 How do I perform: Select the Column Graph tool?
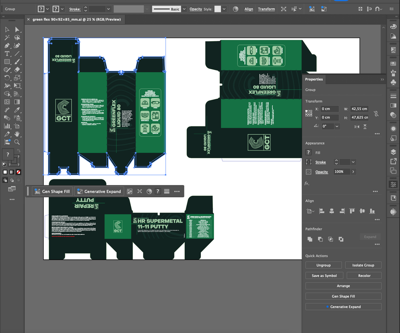(x=7, y=126)
